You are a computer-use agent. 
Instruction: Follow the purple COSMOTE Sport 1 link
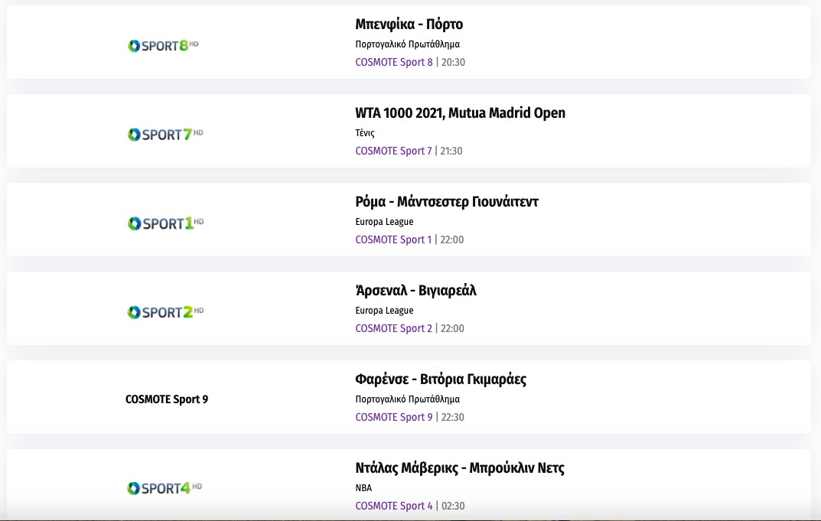click(393, 239)
